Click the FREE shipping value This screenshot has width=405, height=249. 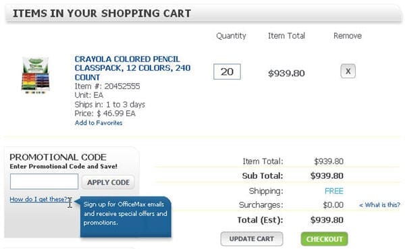coord(334,191)
